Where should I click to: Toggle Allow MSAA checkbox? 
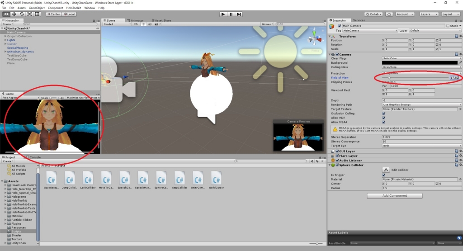coord(384,122)
